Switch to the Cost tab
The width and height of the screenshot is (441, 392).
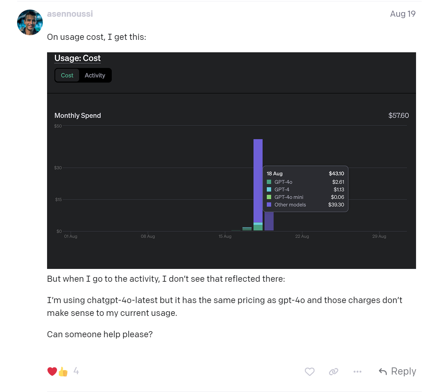[x=67, y=75]
